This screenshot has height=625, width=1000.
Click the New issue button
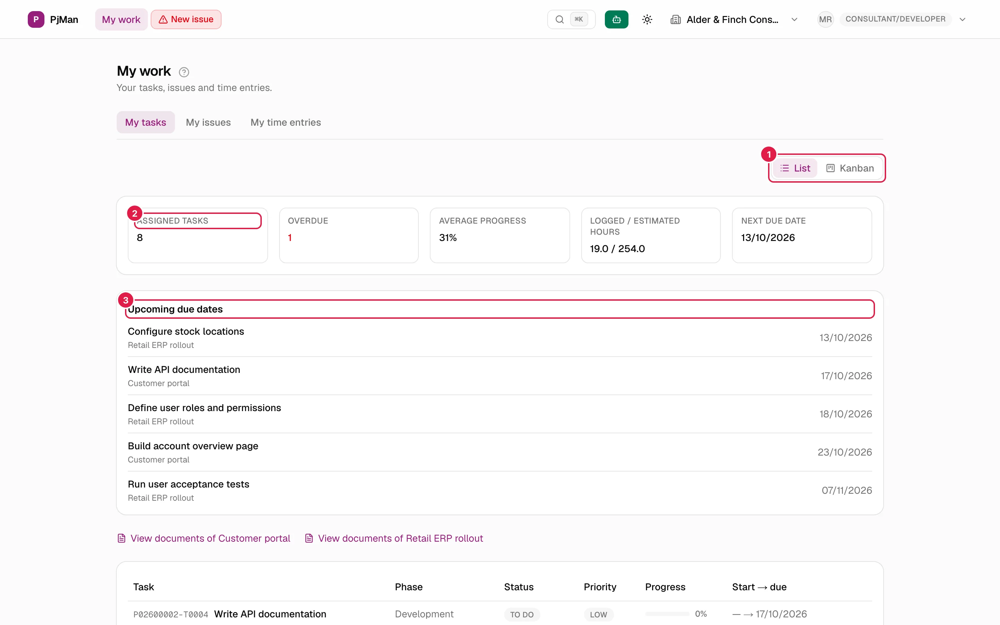pos(186,19)
